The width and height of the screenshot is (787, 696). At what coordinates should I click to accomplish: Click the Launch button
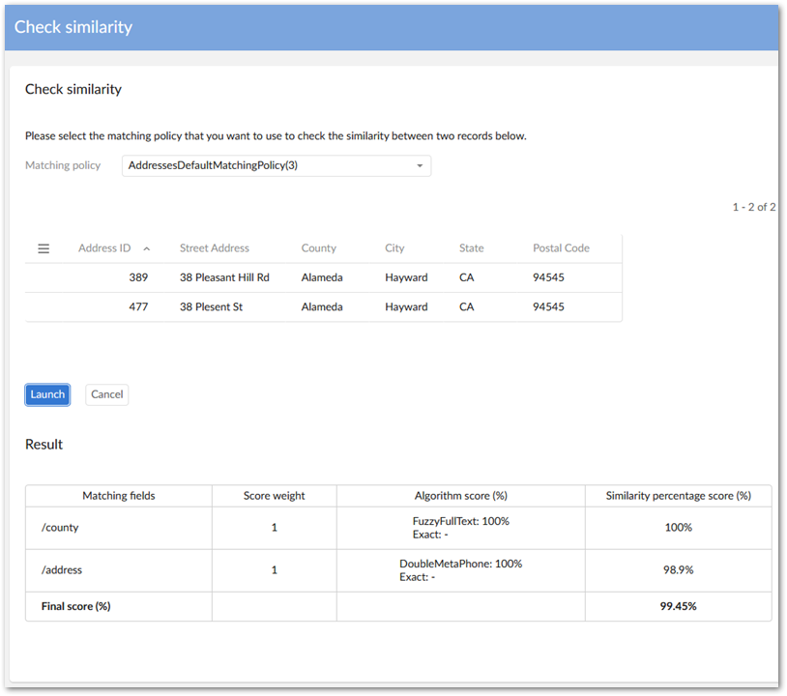[47, 394]
